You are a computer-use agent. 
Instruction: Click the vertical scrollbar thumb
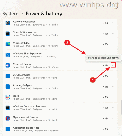tap(121, 107)
